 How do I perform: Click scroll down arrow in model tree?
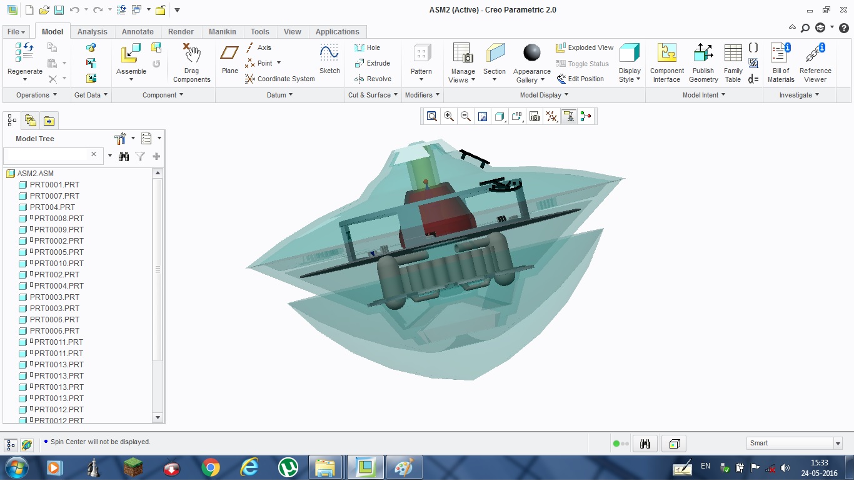tap(158, 417)
